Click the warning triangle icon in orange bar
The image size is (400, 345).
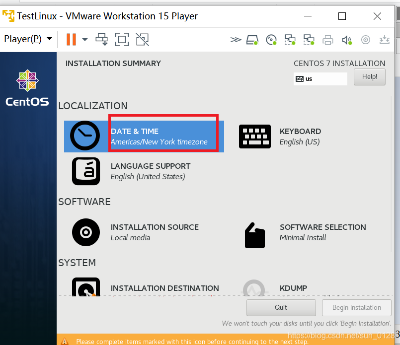tap(65, 341)
